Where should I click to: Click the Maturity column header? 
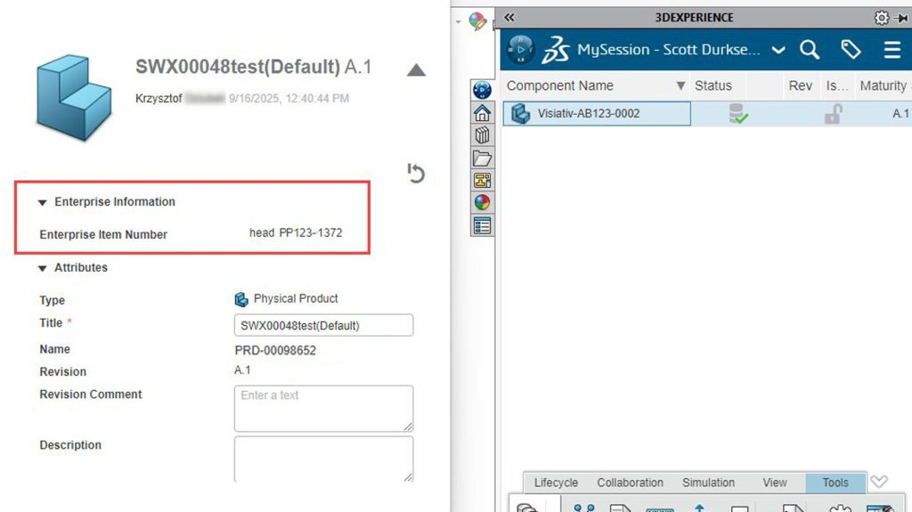click(x=884, y=85)
